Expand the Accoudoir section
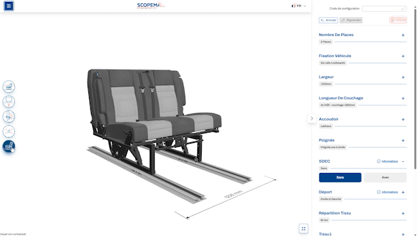 (403, 119)
